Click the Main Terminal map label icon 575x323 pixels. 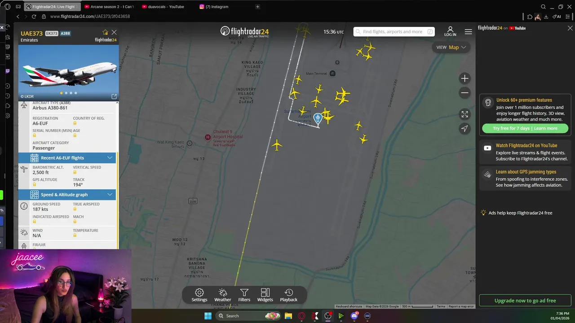(x=332, y=73)
